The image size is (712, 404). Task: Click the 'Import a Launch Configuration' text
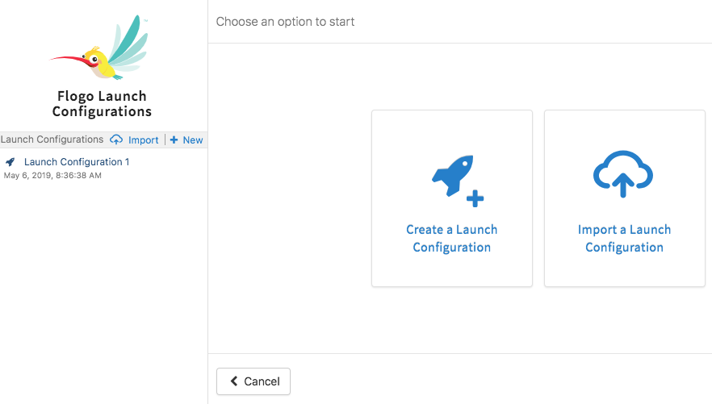624,239
